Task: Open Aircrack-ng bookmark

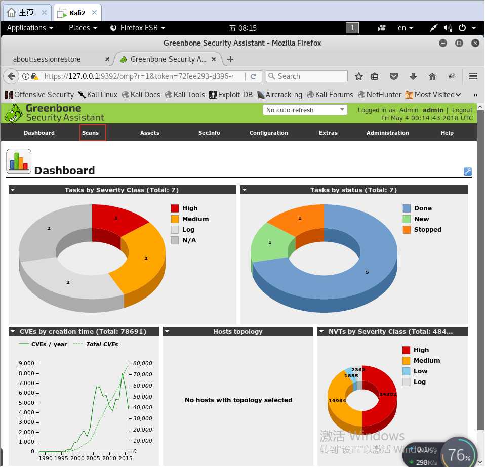Action: click(279, 95)
